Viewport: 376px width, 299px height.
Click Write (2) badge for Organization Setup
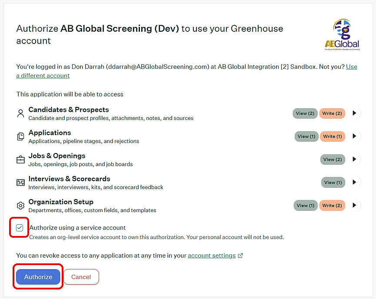(x=332, y=206)
